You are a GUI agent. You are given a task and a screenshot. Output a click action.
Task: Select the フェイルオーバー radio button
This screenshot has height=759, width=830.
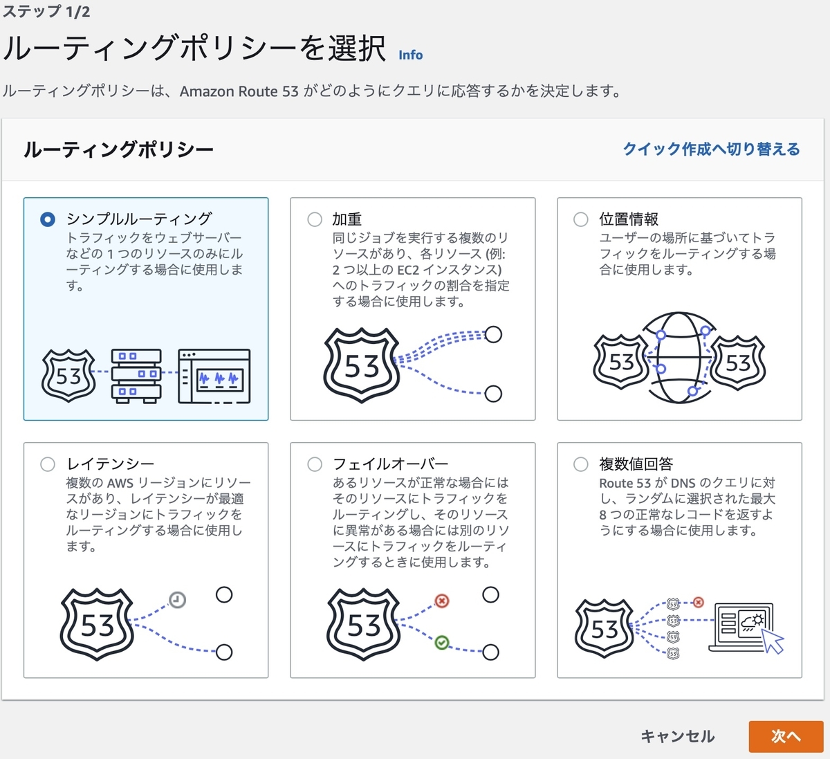click(315, 464)
